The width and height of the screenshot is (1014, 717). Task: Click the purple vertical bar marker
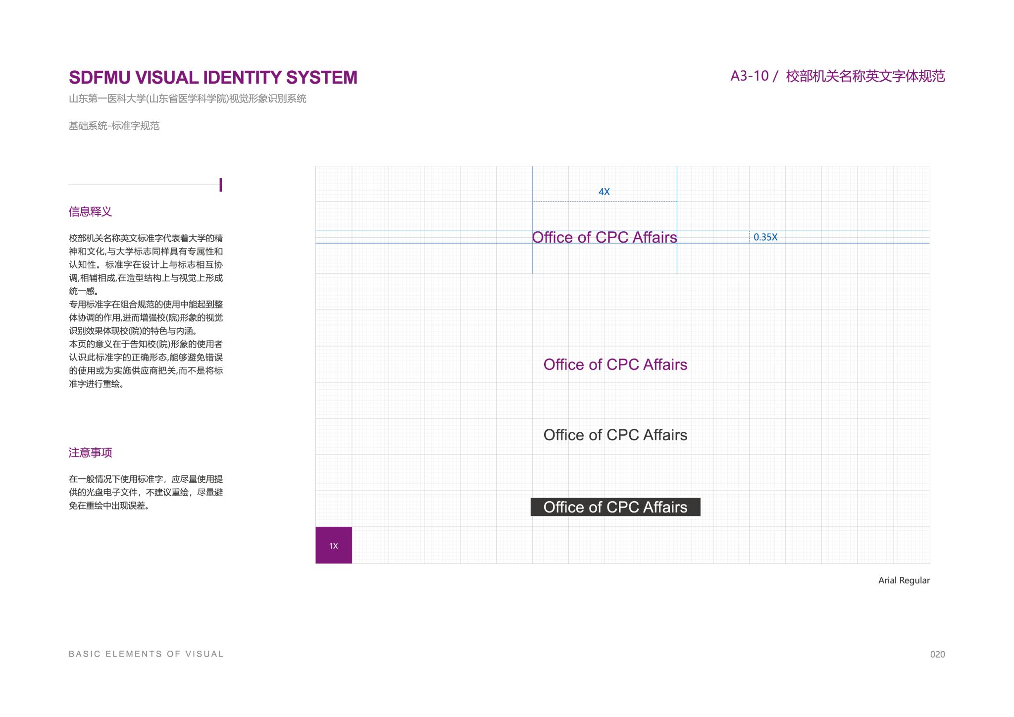pyautogui.click(x=220, y=185)
